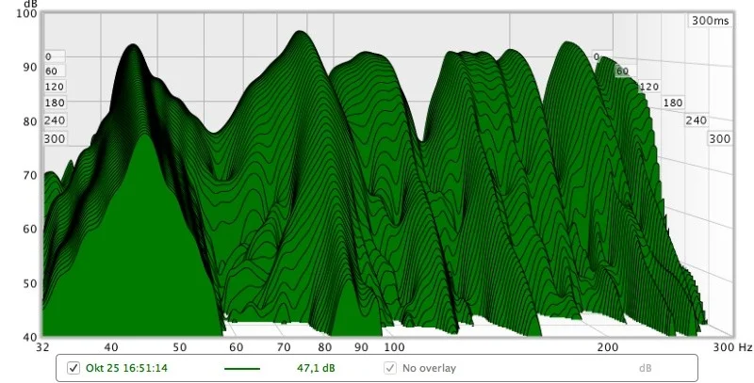
Task: Click the 300ms time range label
Action: click(x=711, y=21)
